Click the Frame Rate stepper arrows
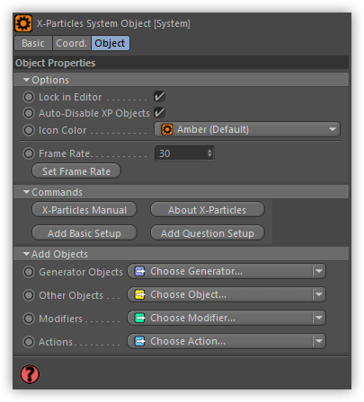This screenshot has height=402, width=364. (209, 153)
